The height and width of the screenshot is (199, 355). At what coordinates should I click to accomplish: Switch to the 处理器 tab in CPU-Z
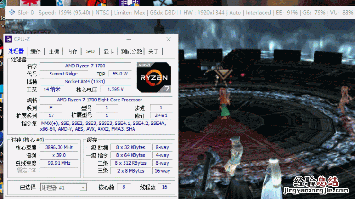pyautogui.click(x=16, y=51)
